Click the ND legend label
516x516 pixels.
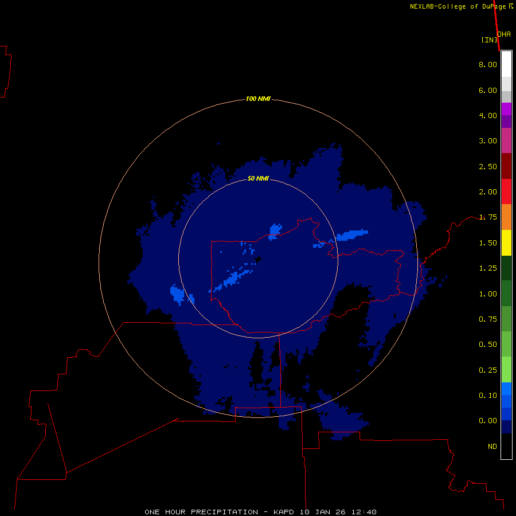tap(492, 447)
